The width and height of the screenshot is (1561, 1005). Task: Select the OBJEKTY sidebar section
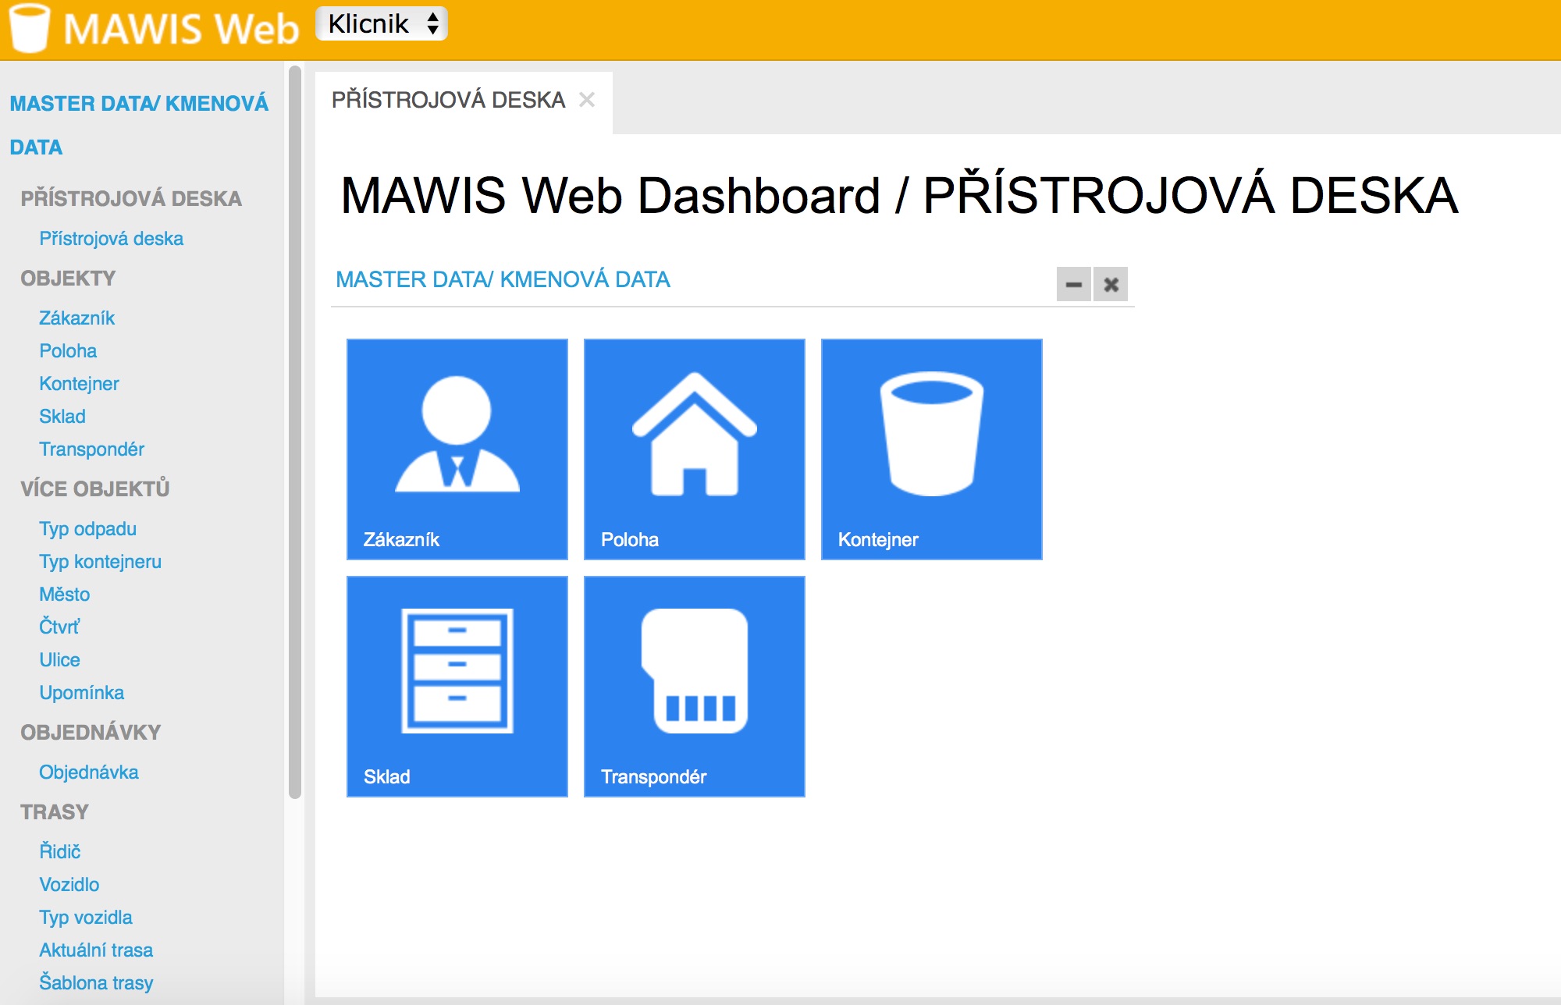pyautogui.click(x=68, y=278)
